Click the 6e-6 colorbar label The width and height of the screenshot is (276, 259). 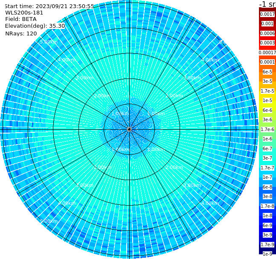[267, 110]
